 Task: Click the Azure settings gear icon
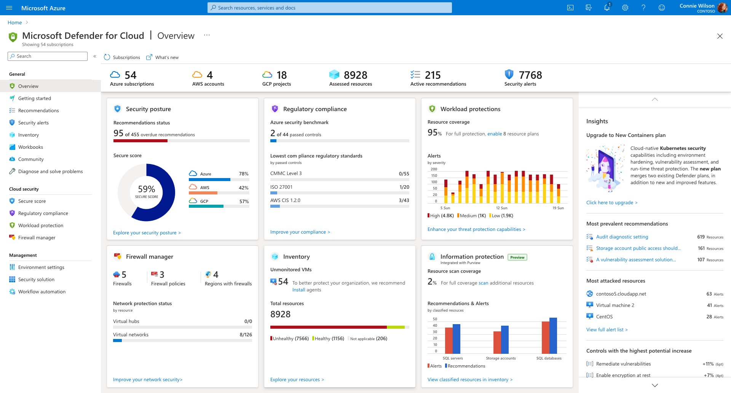pyautogui.click(x=625, y=8)
